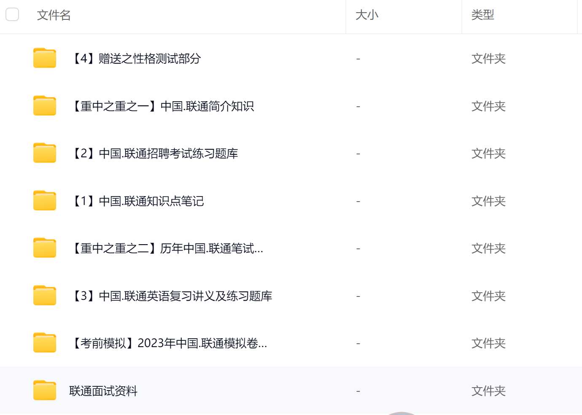Open 【重中之重之一】中国.联通简介知识 folder name
582x415 pixels.
(x=163, y=106)
